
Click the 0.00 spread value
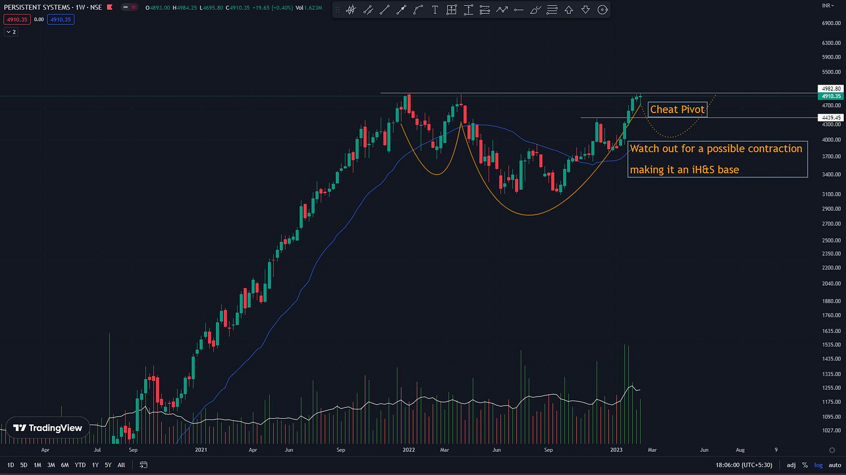click(38, 19)
